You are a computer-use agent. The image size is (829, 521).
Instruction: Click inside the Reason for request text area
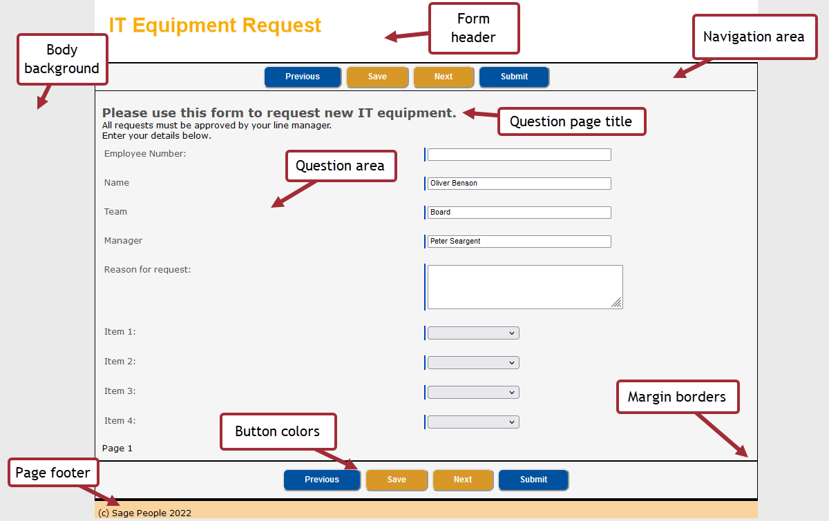(x=524, y=286)
